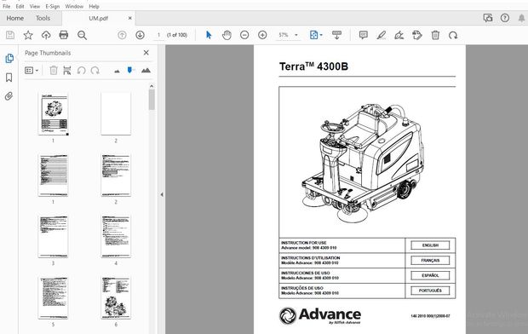Click the stamp tool icon

[417, 35]
